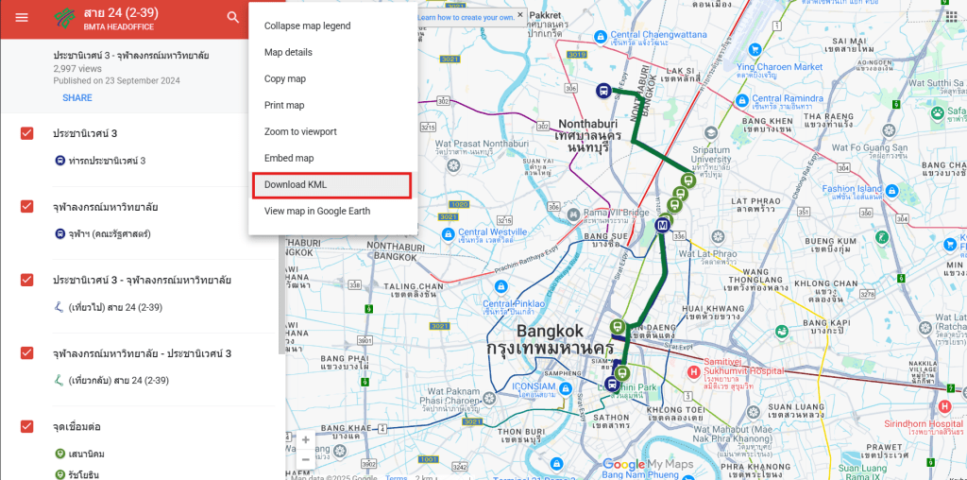Uncheck the ประชานิเวศน์ 3 layer checkbox

click(27, 133)
